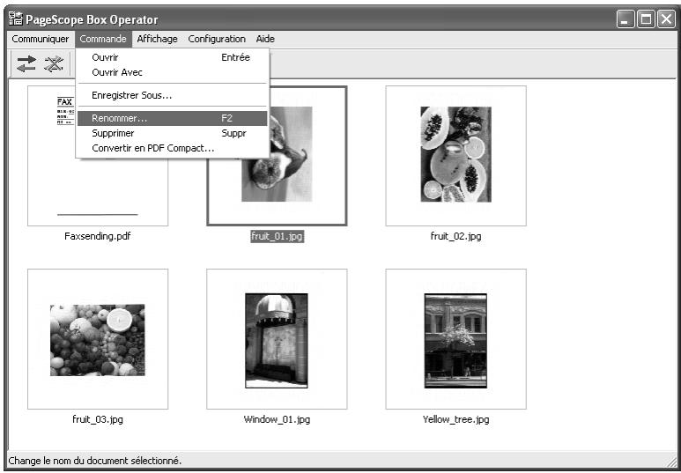Select the Faxsending.pdf thumbnail
681x473 pixels.
click(98, 156)
